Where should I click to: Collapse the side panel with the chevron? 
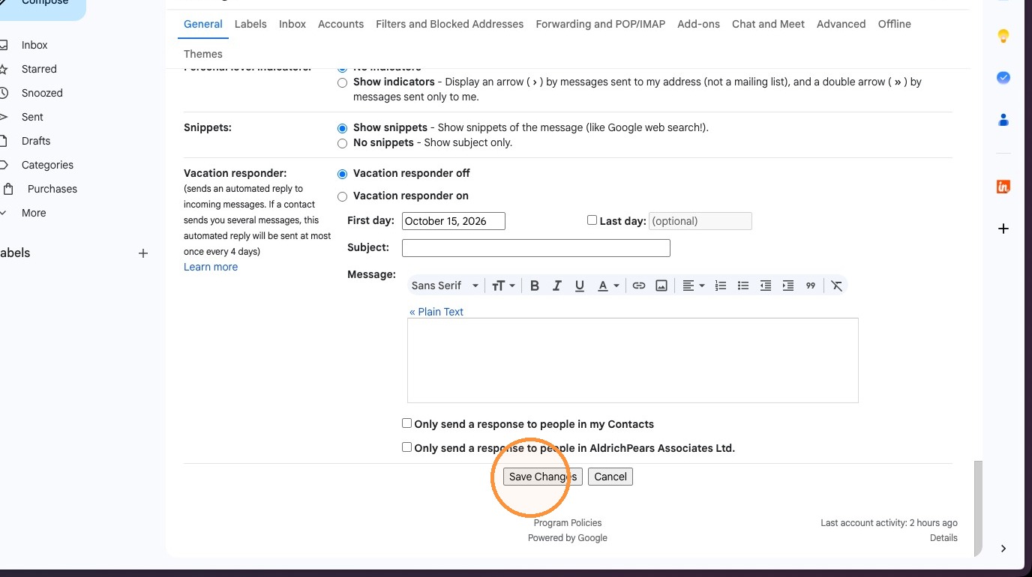(1003, 549)
